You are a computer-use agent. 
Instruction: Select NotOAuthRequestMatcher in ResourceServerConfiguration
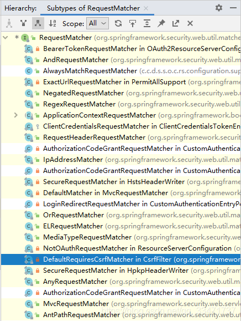(121, 248)
